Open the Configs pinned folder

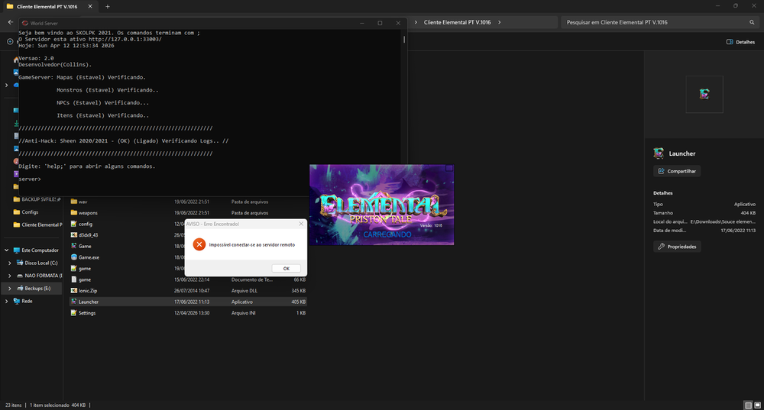tap(30, 212)
